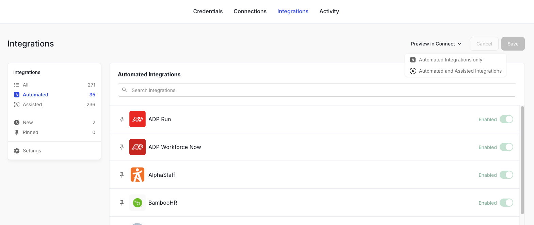Show Pinned integrations
The image size is (534, 225).
(x=54, y=132)
